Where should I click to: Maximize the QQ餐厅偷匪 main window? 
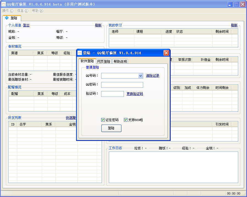coord(236,4)
